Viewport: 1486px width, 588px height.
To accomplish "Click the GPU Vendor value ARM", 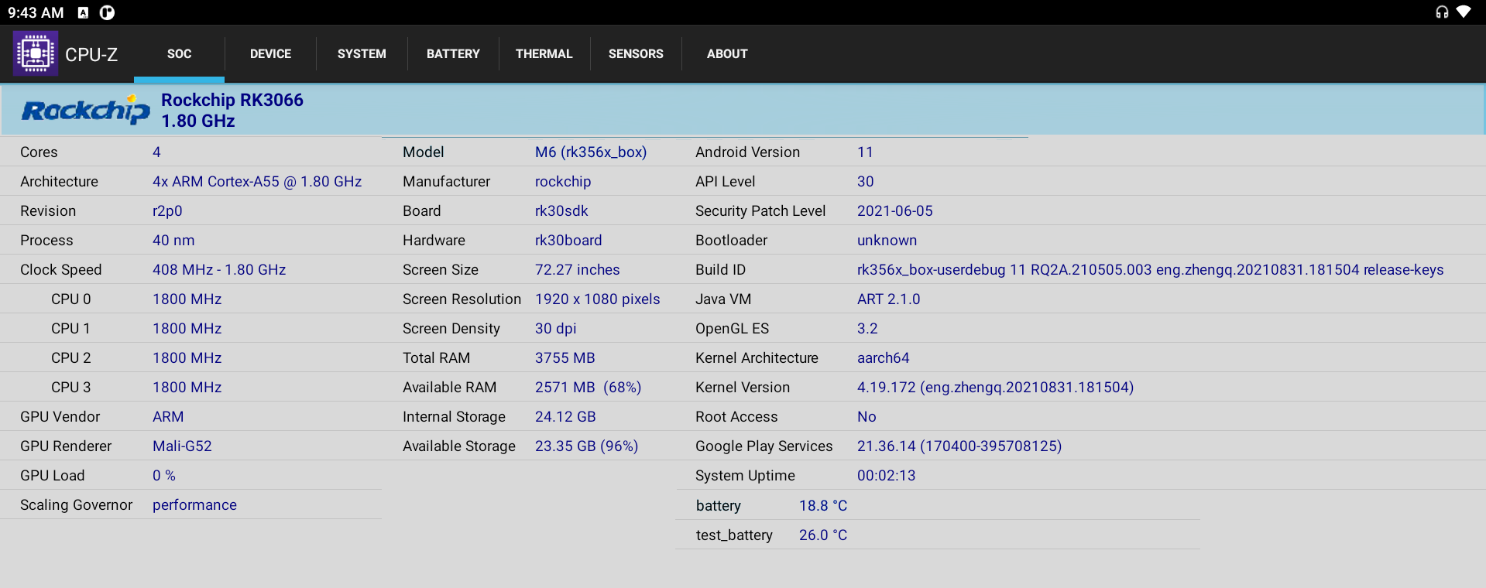I will pyautogui.click(x=168, y=417).
